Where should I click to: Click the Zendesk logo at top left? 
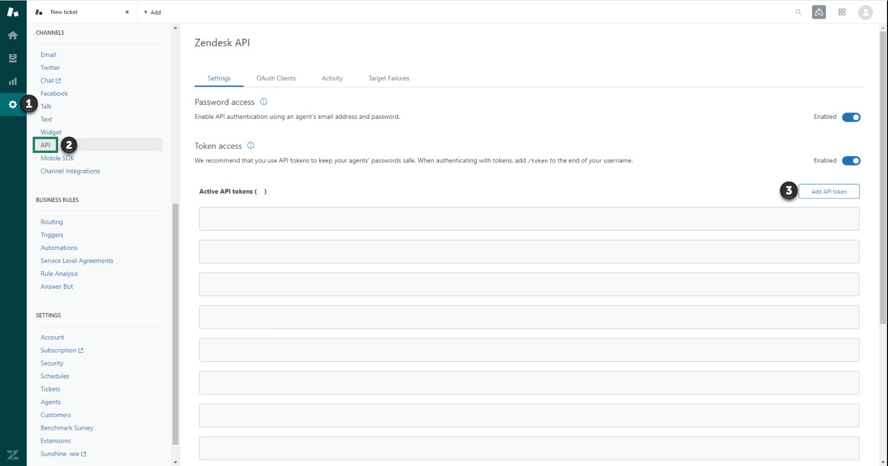click(x=13, y=12)
